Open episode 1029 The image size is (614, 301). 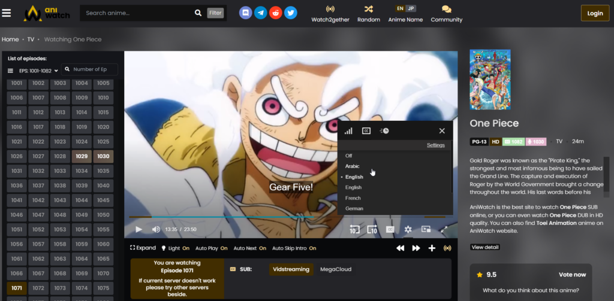point(82,156)
